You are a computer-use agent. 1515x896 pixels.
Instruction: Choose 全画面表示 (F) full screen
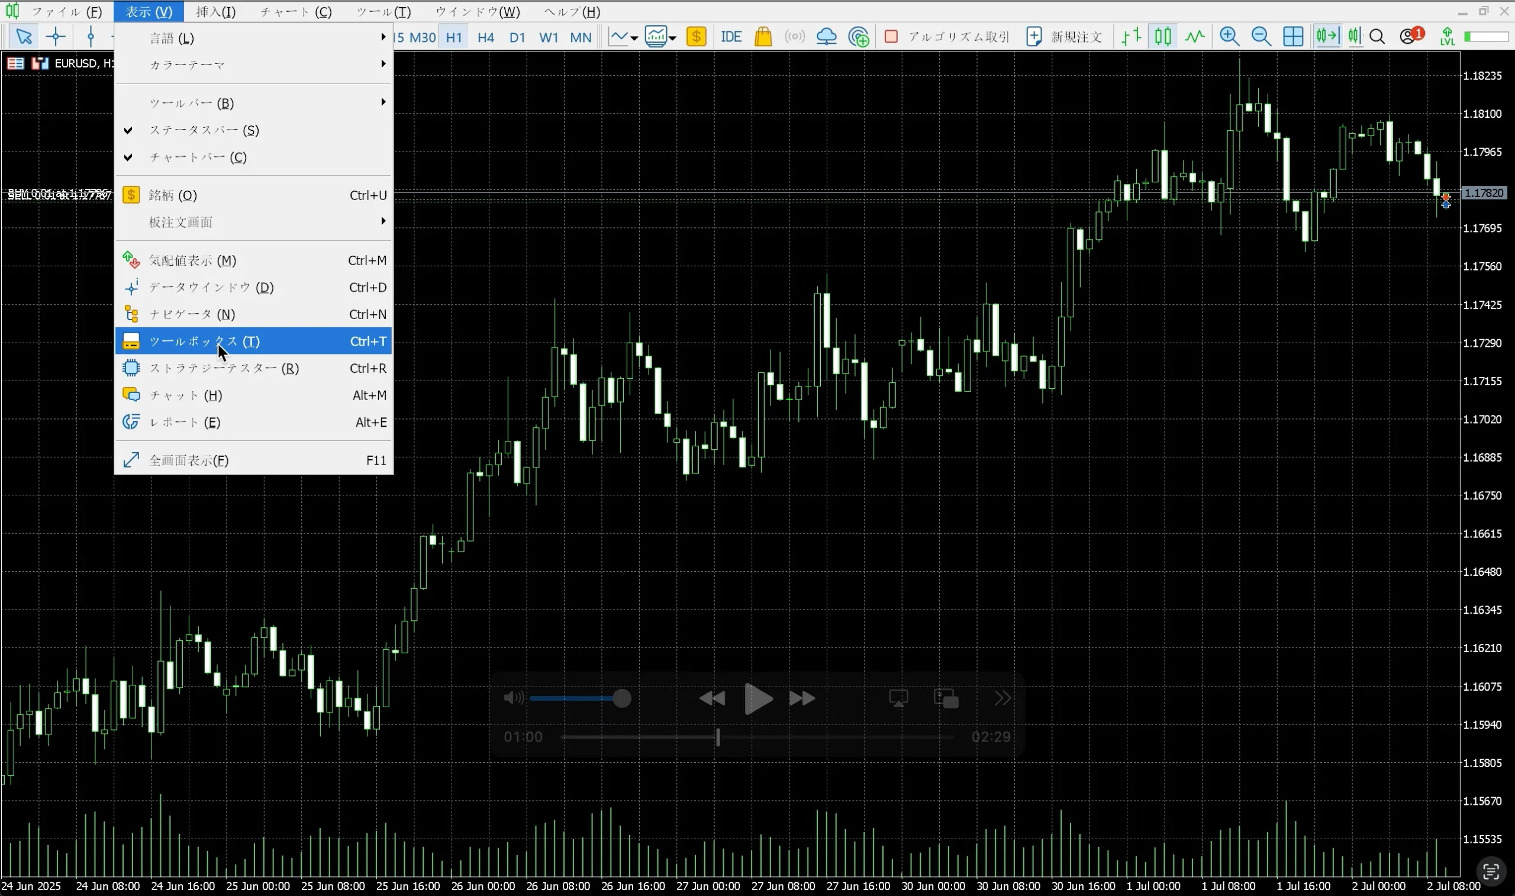[x=253, y=460]
